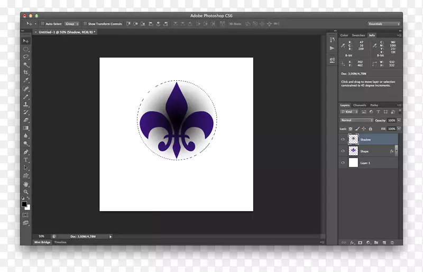
Task: Click the add layer style fx icon
Action: click(352, 242)
